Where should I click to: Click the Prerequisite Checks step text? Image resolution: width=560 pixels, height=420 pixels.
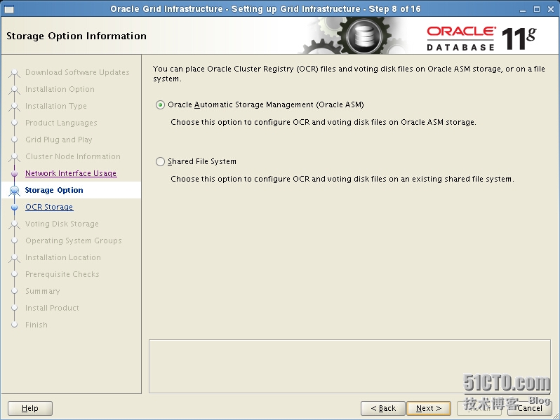[62, 274]
